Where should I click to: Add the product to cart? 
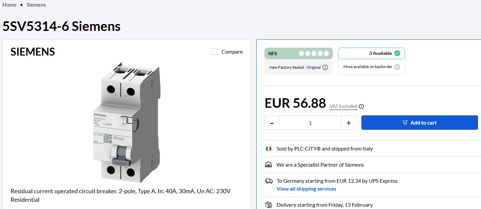point(419,123)
